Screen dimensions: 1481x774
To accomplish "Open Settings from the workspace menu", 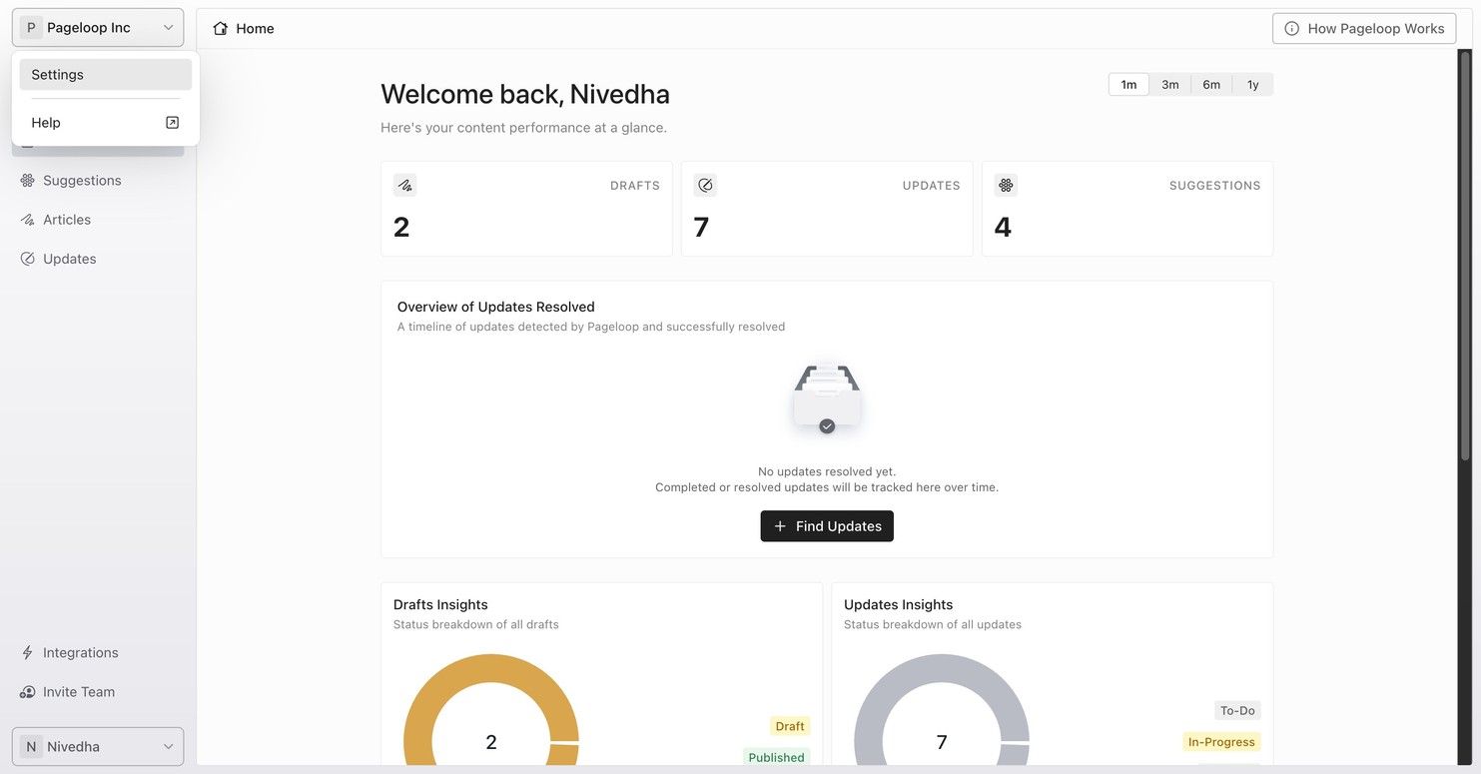I will pos(106,75).
